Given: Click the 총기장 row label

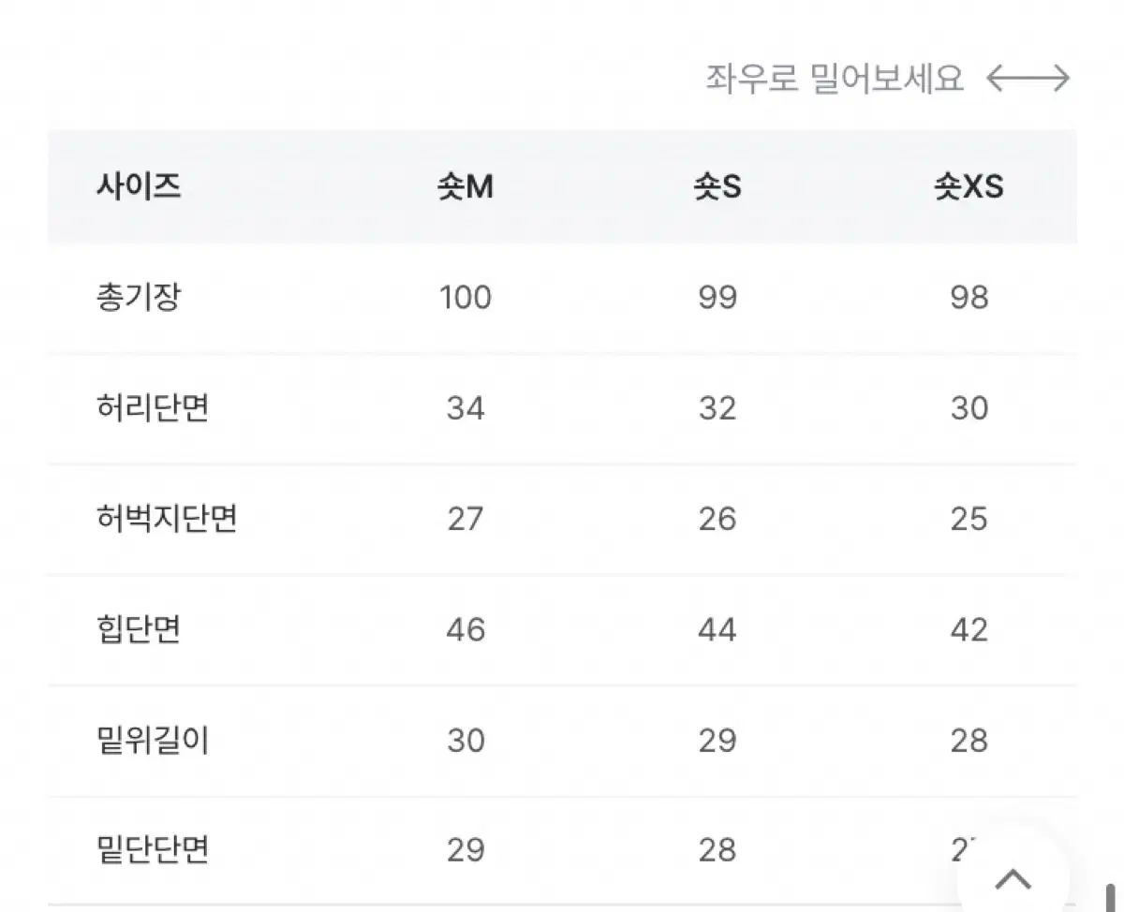Looking at the screenshot, I should click(139, 298).
